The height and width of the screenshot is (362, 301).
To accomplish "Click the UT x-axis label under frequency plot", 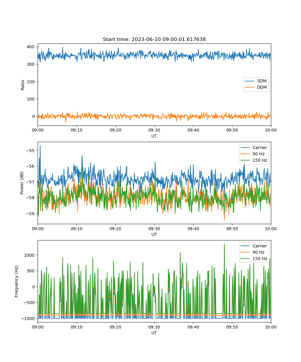I will click(x=154, y=333).
